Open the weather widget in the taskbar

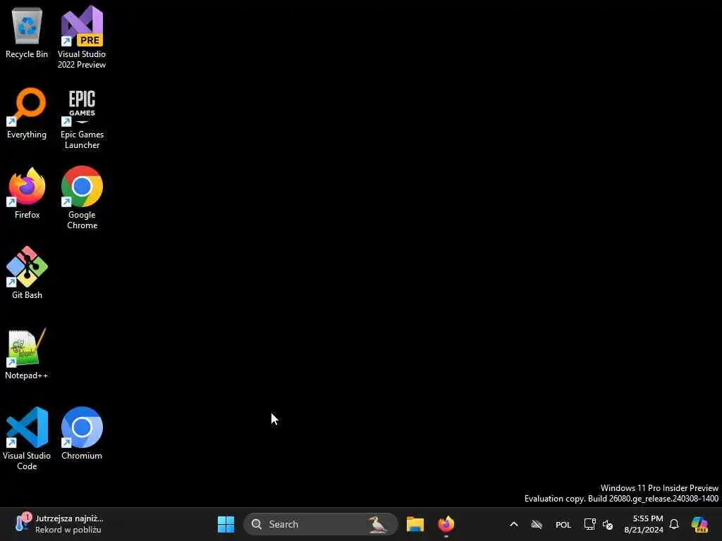pyautogui.click(x=59, y=524)
